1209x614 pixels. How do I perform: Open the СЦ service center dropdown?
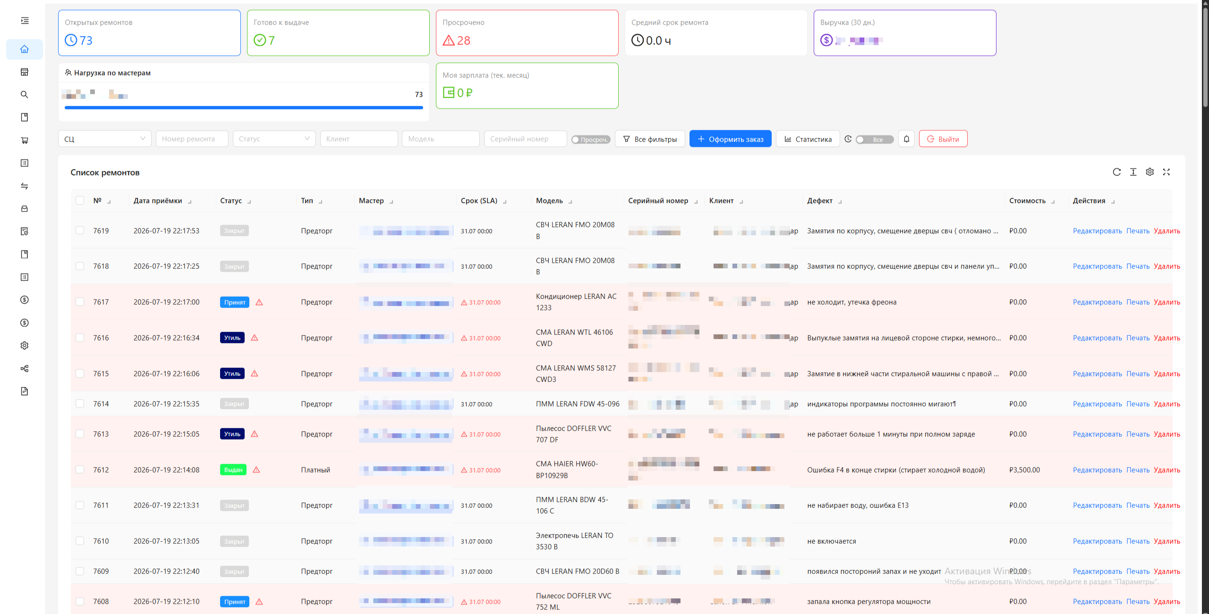[x=105, y=139]
